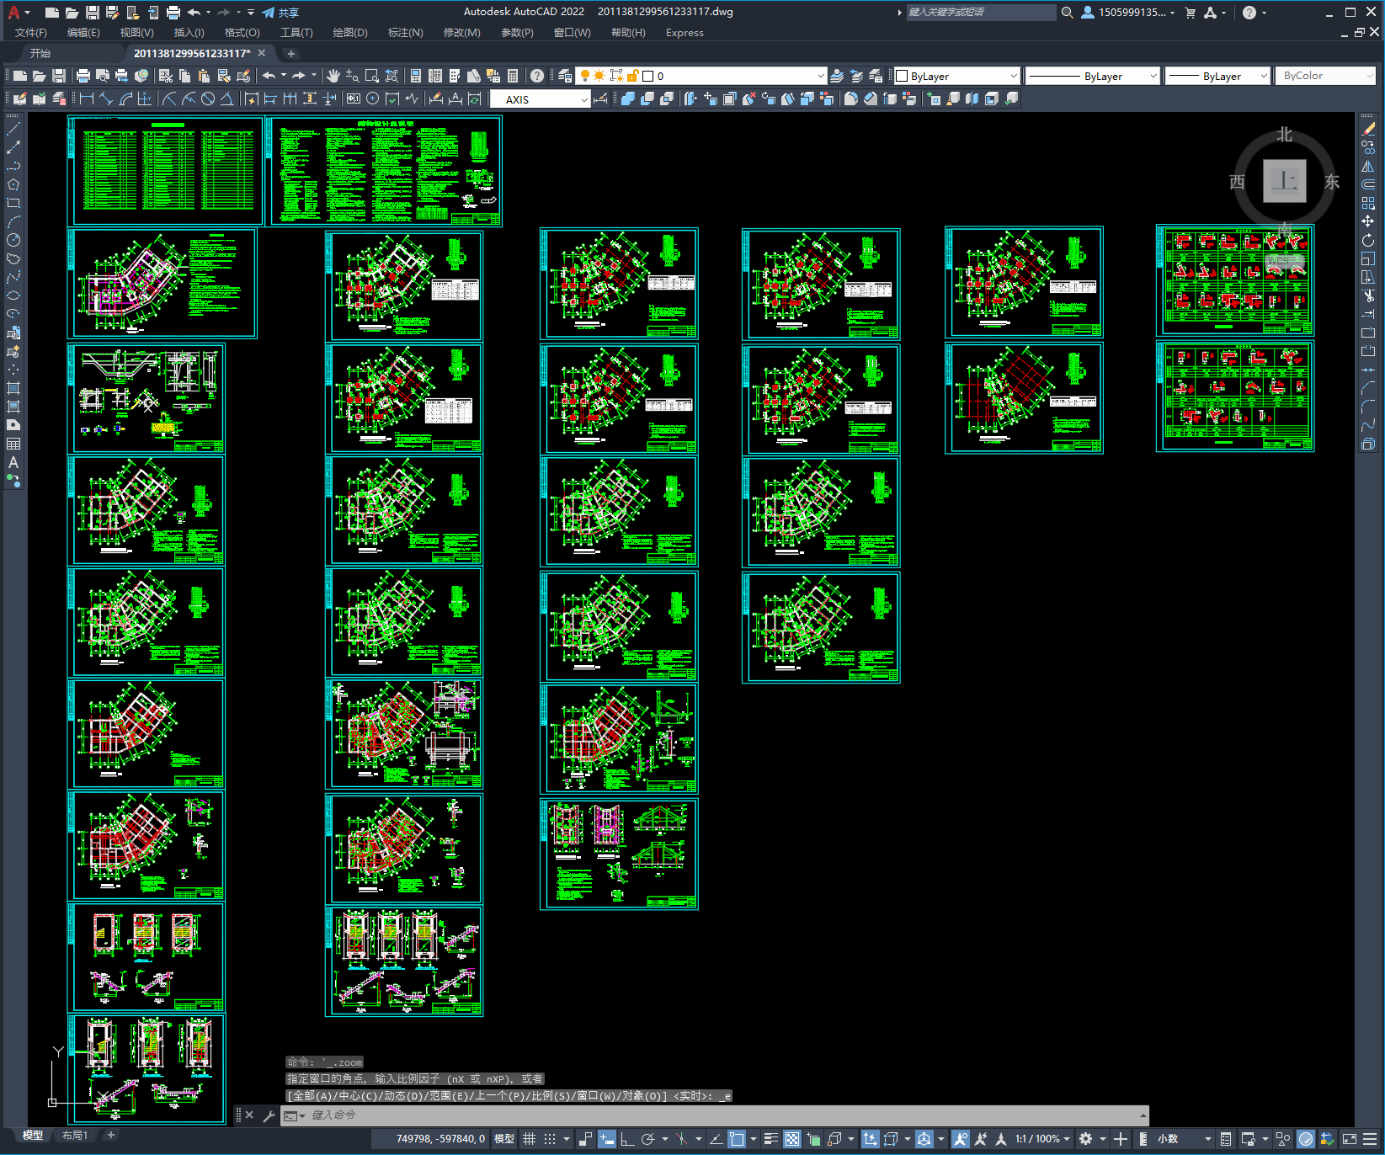This screenshot has width=1385, height=1155.
Task: Toggle ortho mode in status bar
Action: click(627, 1139)
